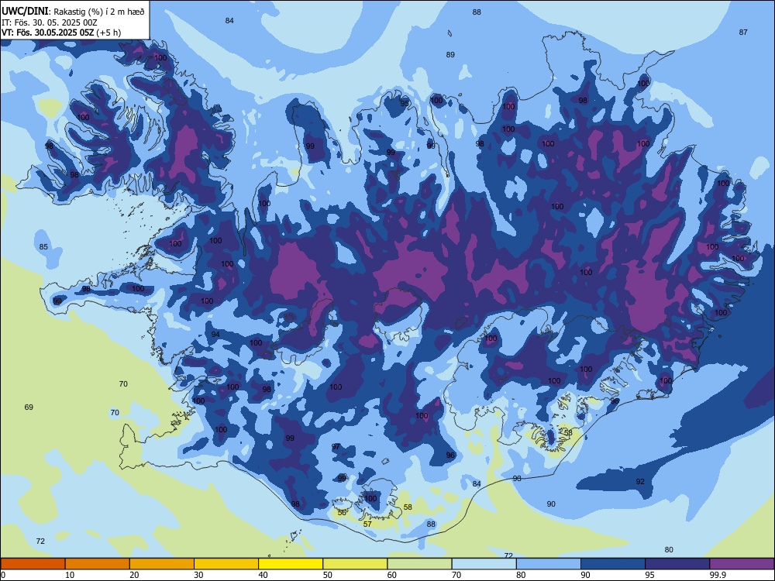Click the humidity value '89' on the map
Viewport: 775px width, 581px height.
[450, 55]
